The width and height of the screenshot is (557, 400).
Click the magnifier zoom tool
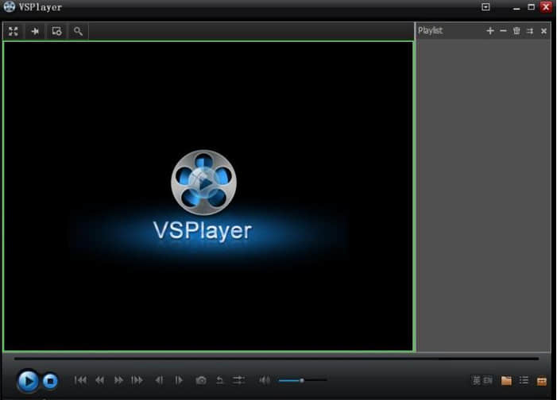pyautogui.click(x=78, y=31)
